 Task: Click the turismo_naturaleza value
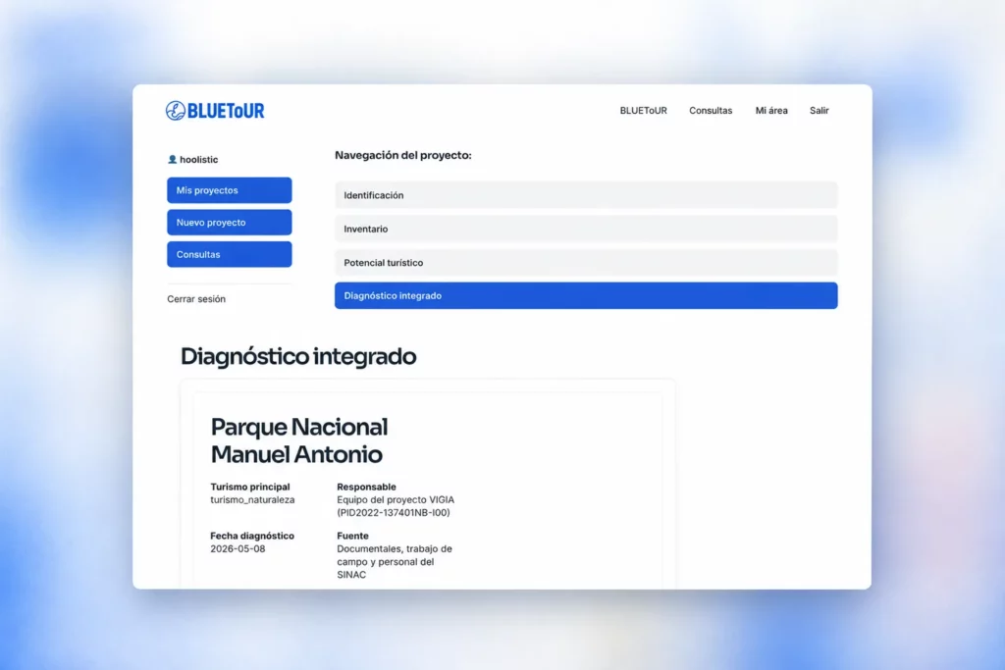tap(252, 499)
